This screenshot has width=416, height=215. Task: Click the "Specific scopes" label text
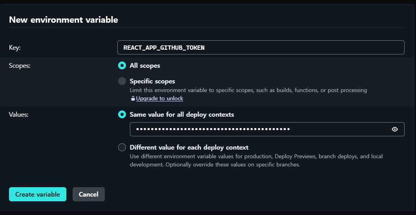pos(152,81)
